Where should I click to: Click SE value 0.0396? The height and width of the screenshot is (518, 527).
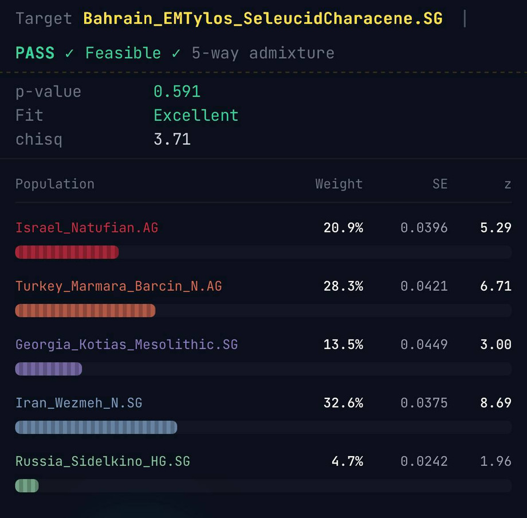[424, 228]
